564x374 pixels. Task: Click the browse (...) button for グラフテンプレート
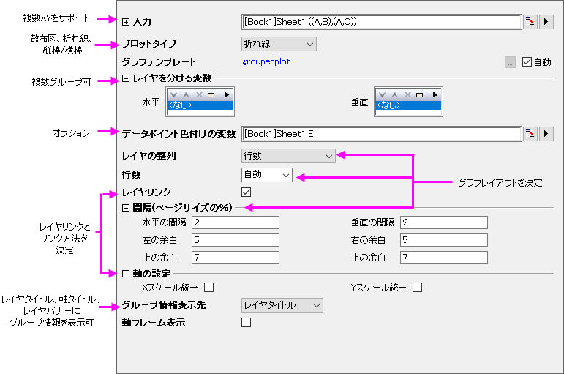pos(510,62)
